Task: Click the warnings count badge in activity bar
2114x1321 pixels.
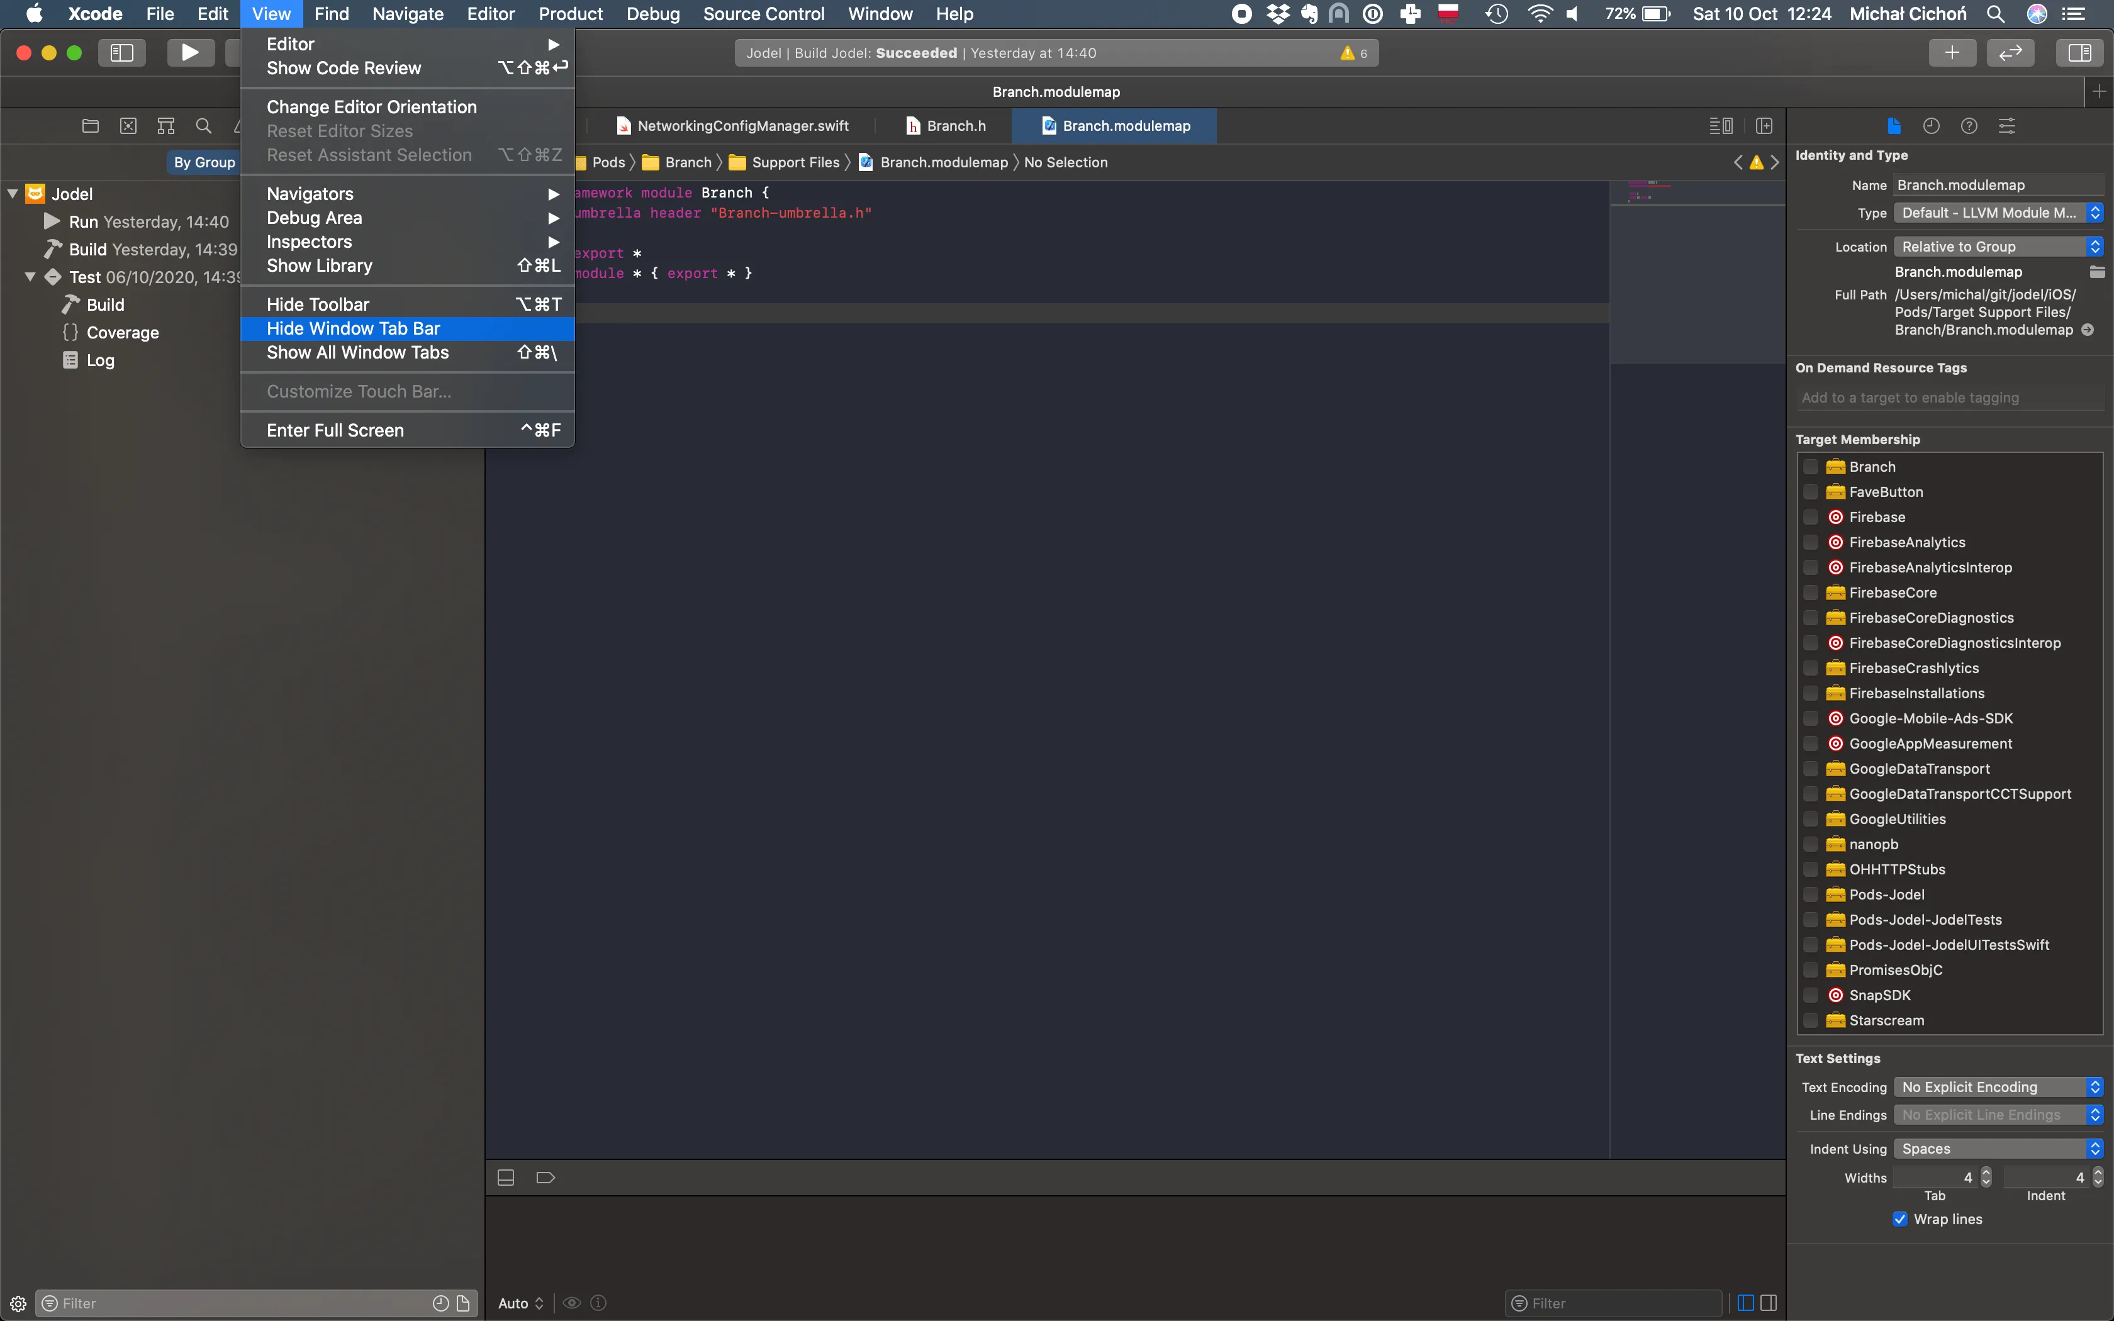Action: pyautogui.click(x=1354, y=53)
